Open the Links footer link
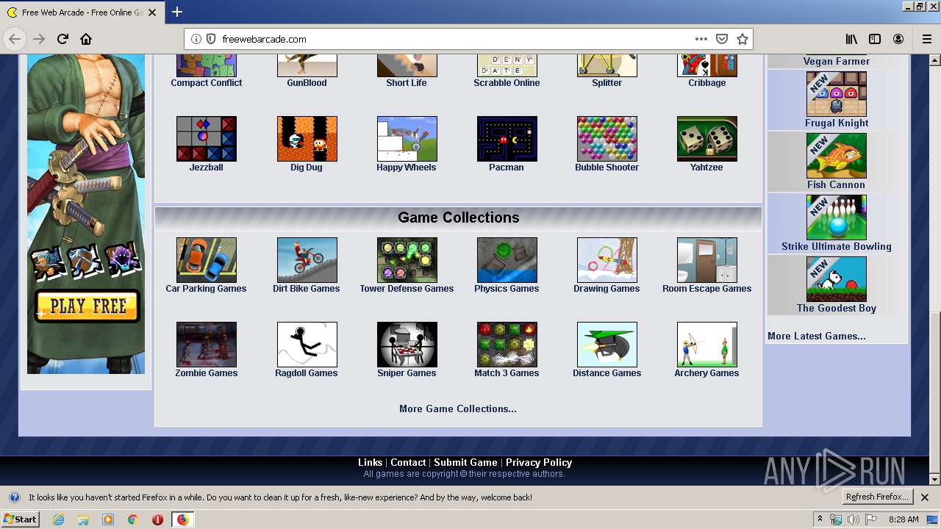Viewport: 941px width, 529px height. coord(370,462)
